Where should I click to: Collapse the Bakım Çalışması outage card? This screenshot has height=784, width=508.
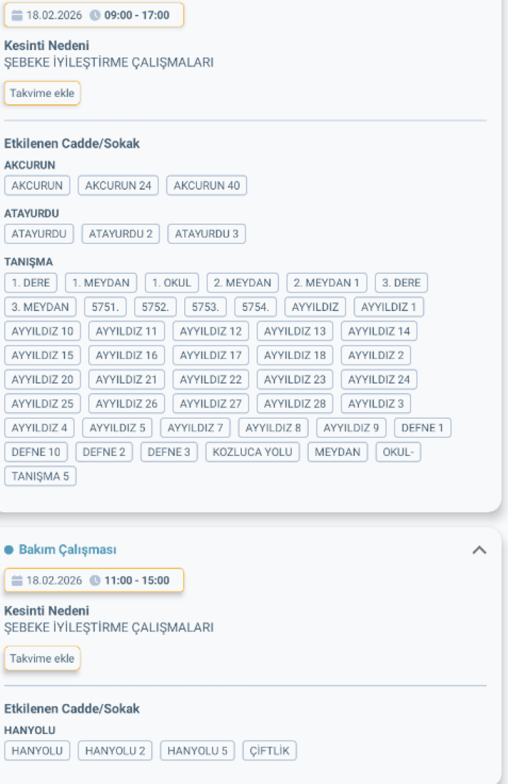pos(479,550)
